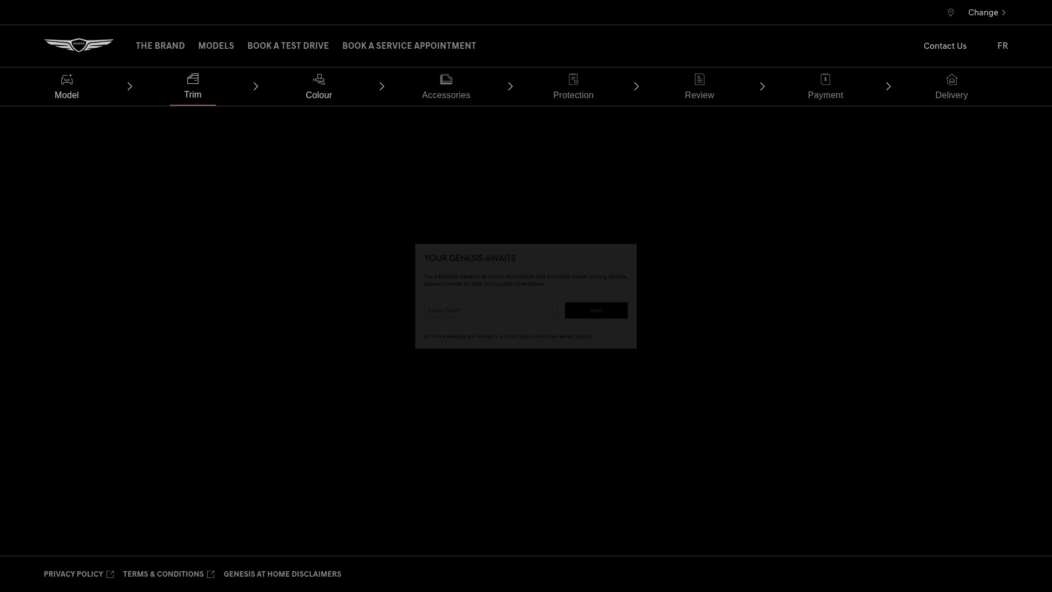Click chevron between Review and Payment
The width and height of the screenshot is (1052, 592).
762,87
